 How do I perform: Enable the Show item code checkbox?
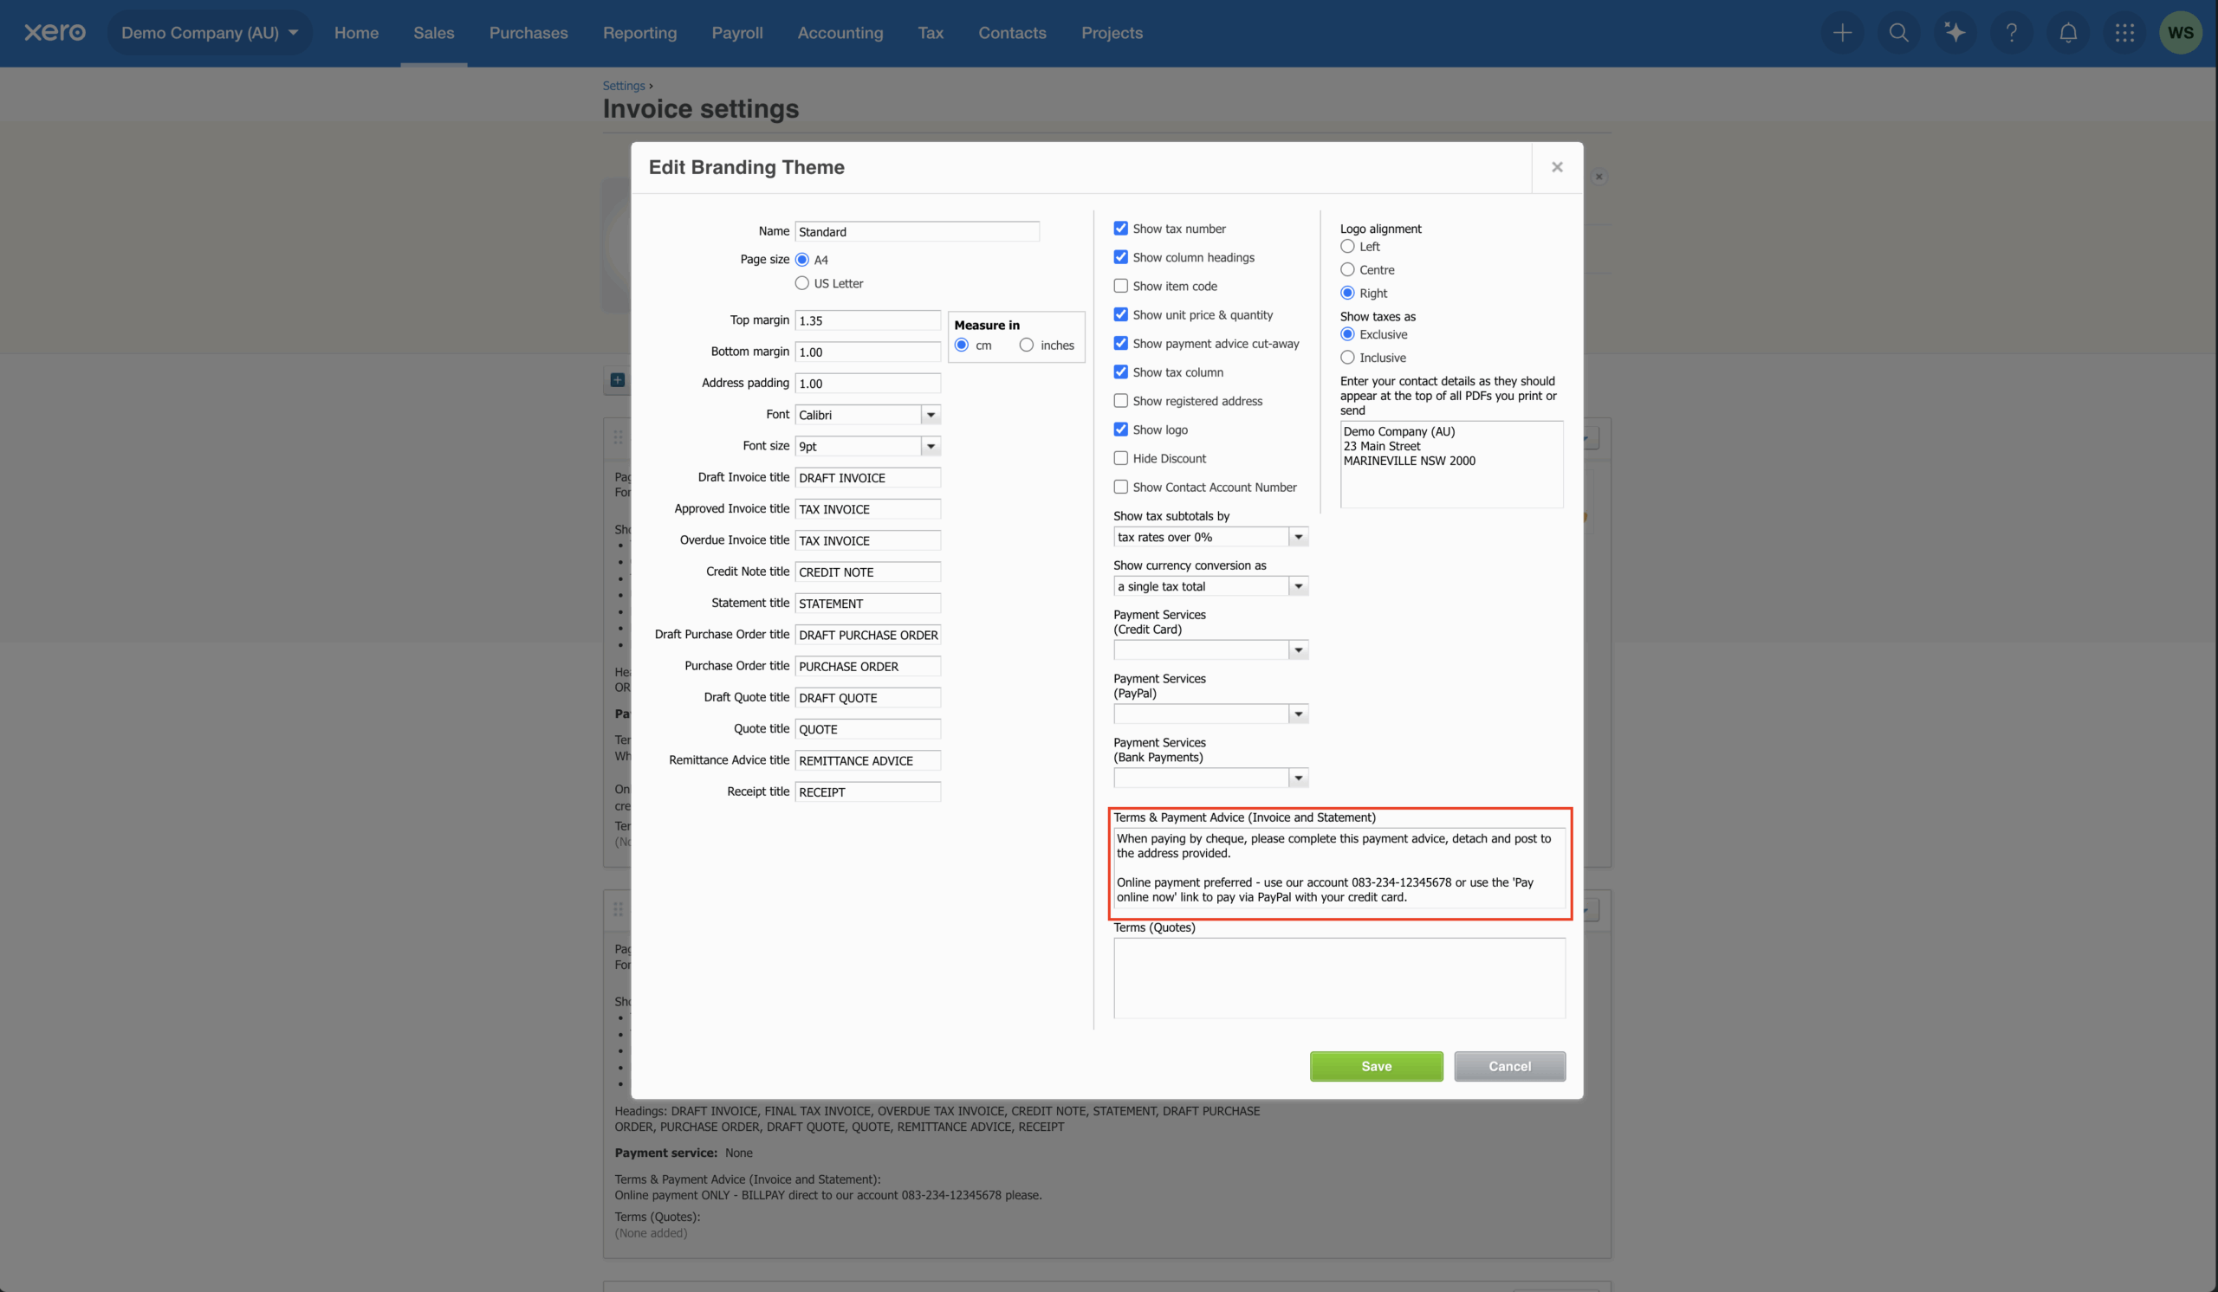coord(1120,286)
